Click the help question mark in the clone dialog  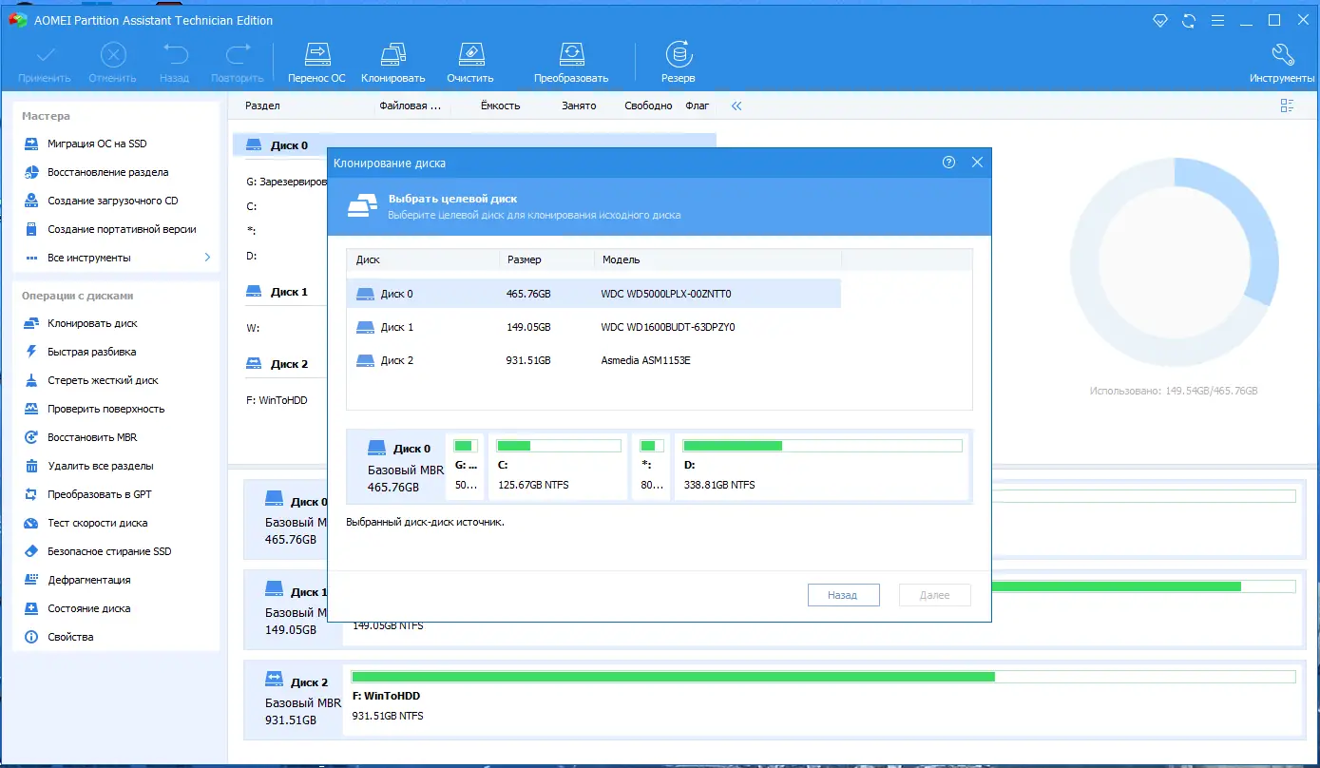coord(948,163)
